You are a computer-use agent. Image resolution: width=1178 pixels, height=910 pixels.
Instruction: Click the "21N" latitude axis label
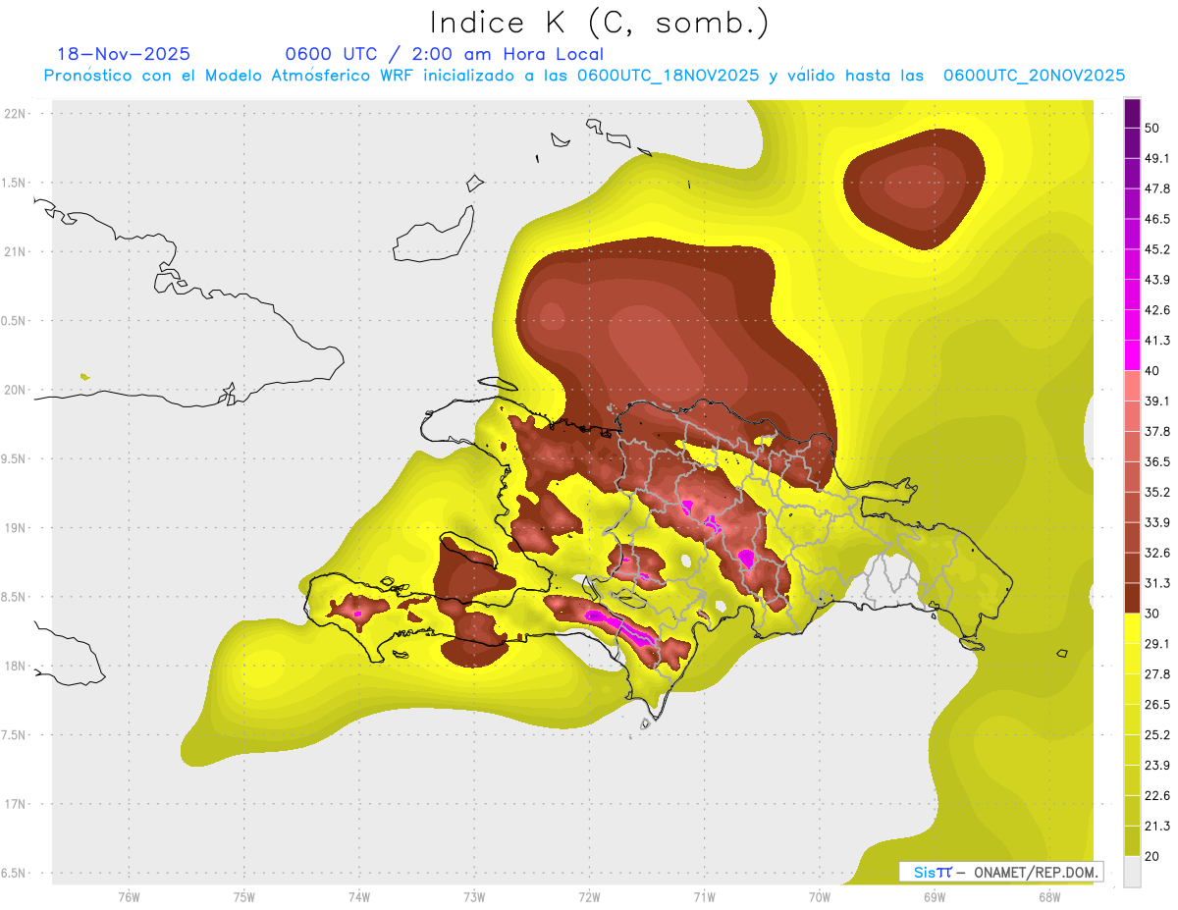(x=15, y=251)
